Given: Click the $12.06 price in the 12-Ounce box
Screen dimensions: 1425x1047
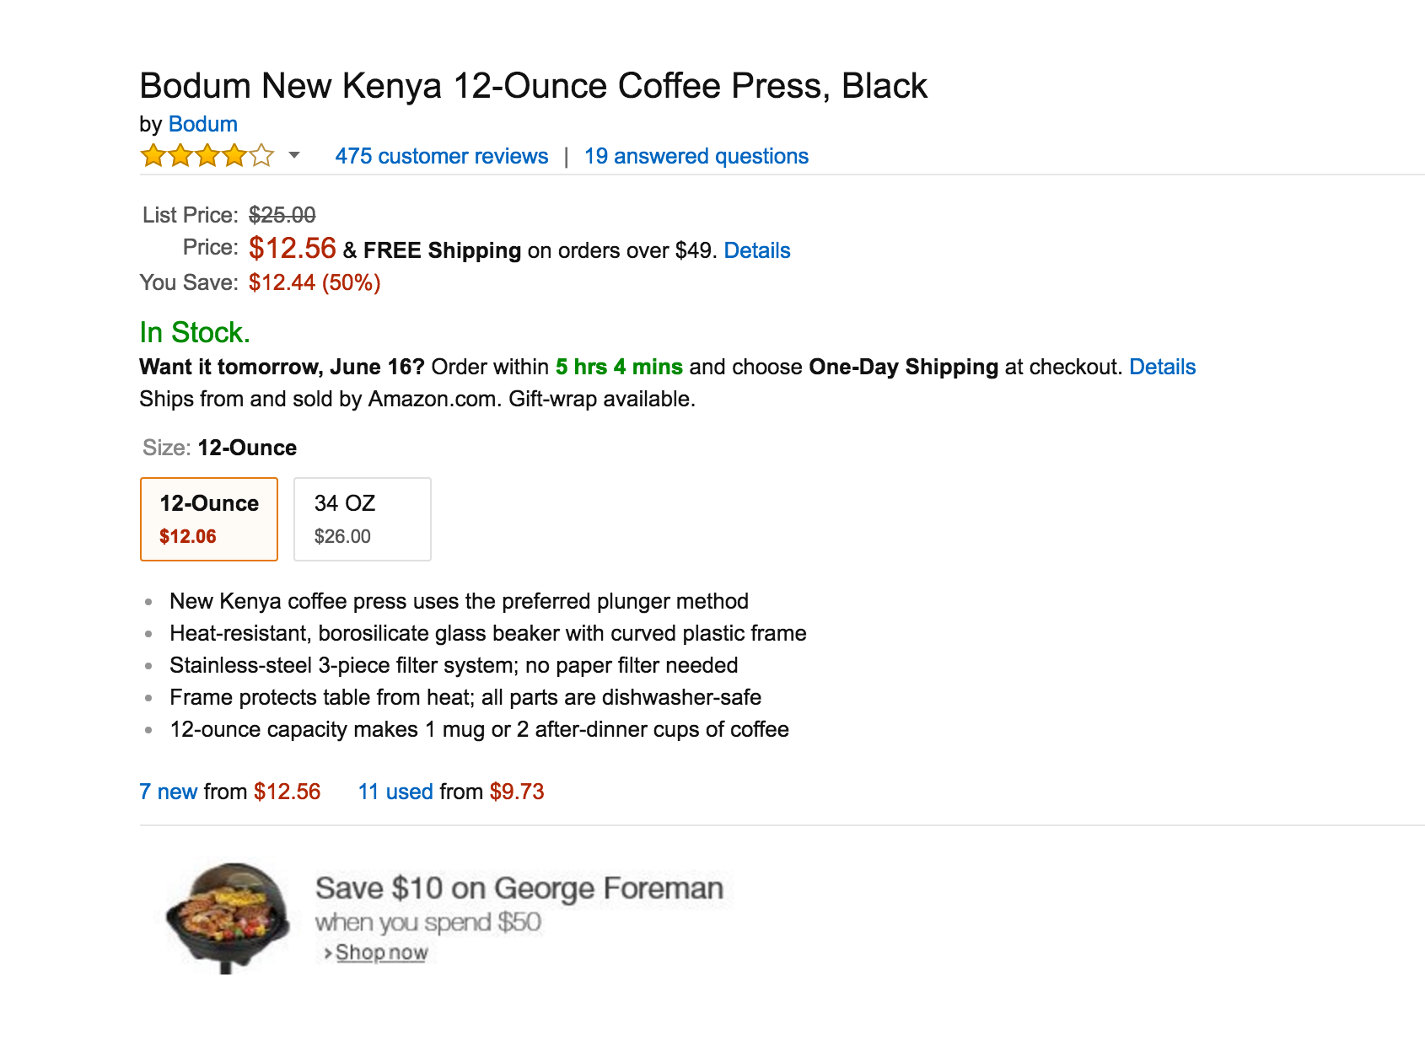Looking at the screenshot, I should 187,536.
